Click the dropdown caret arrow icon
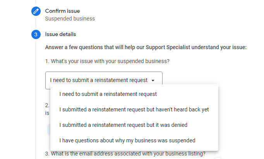This screenshot has height=159, width=264. pyautogui.click(x=153, y=80)
